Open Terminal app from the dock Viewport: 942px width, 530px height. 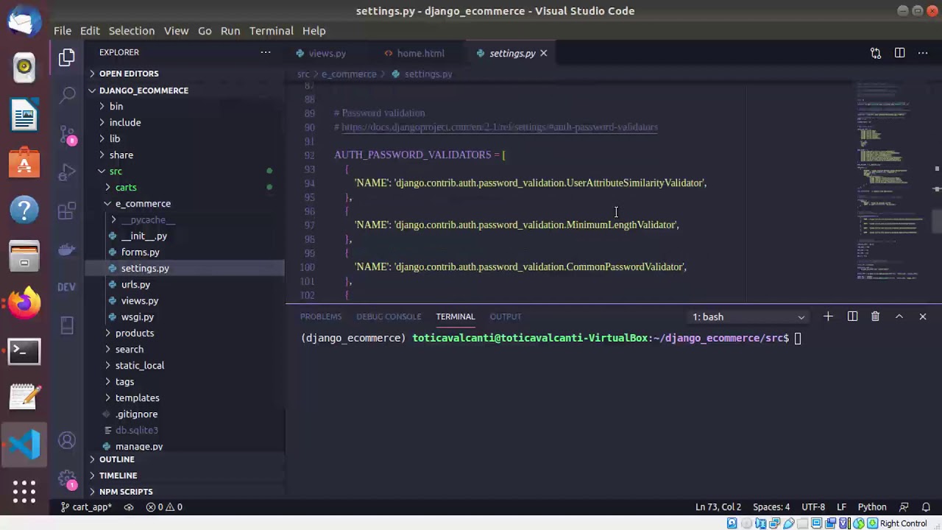click(24, 350)
